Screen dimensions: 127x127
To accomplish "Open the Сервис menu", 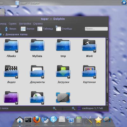I will pyautogui.click(x=13, y=23).
